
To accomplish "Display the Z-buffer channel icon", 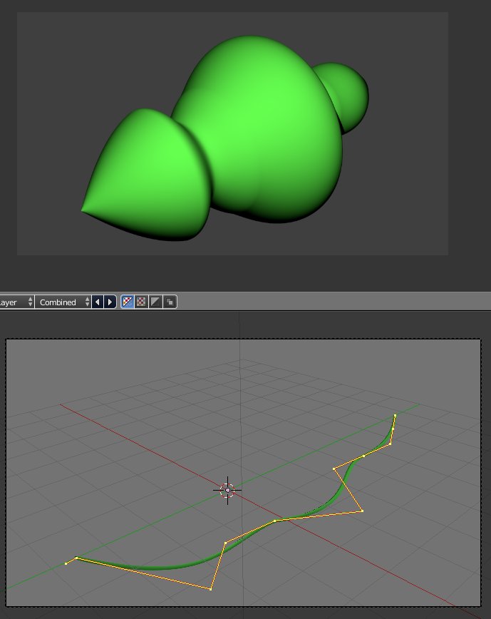I will click(x=170, y=302).
